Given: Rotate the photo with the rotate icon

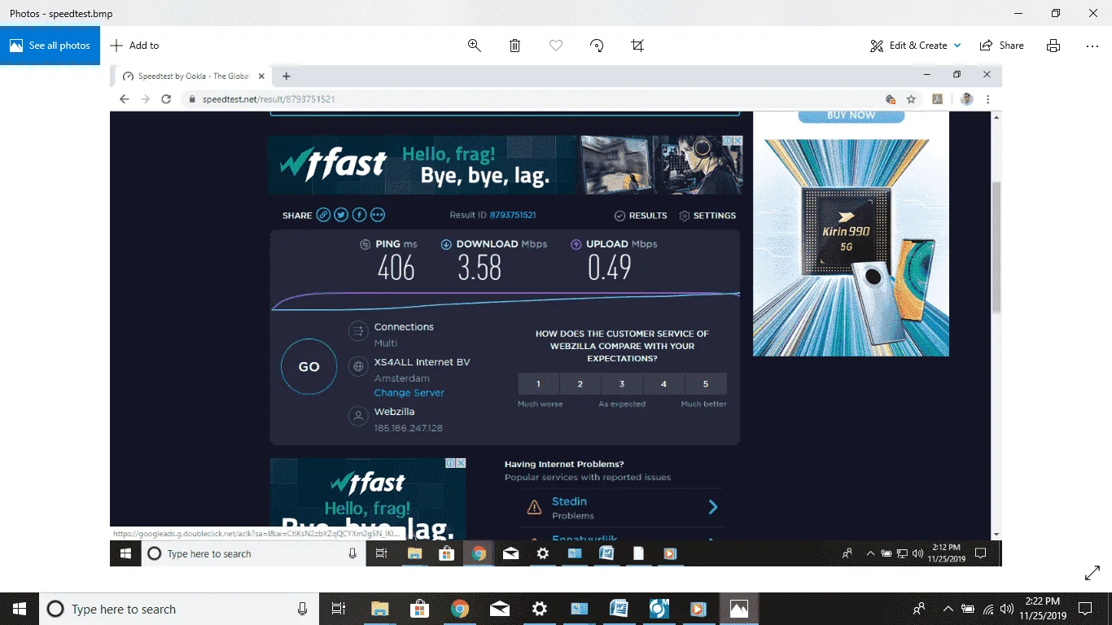Looking at the screenshot, I should tap(597, 46).
